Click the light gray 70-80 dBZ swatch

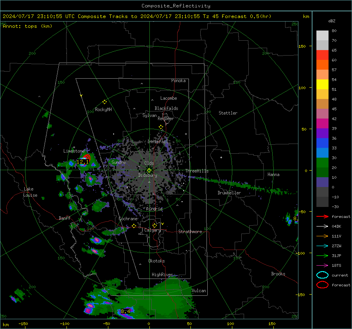322,36
